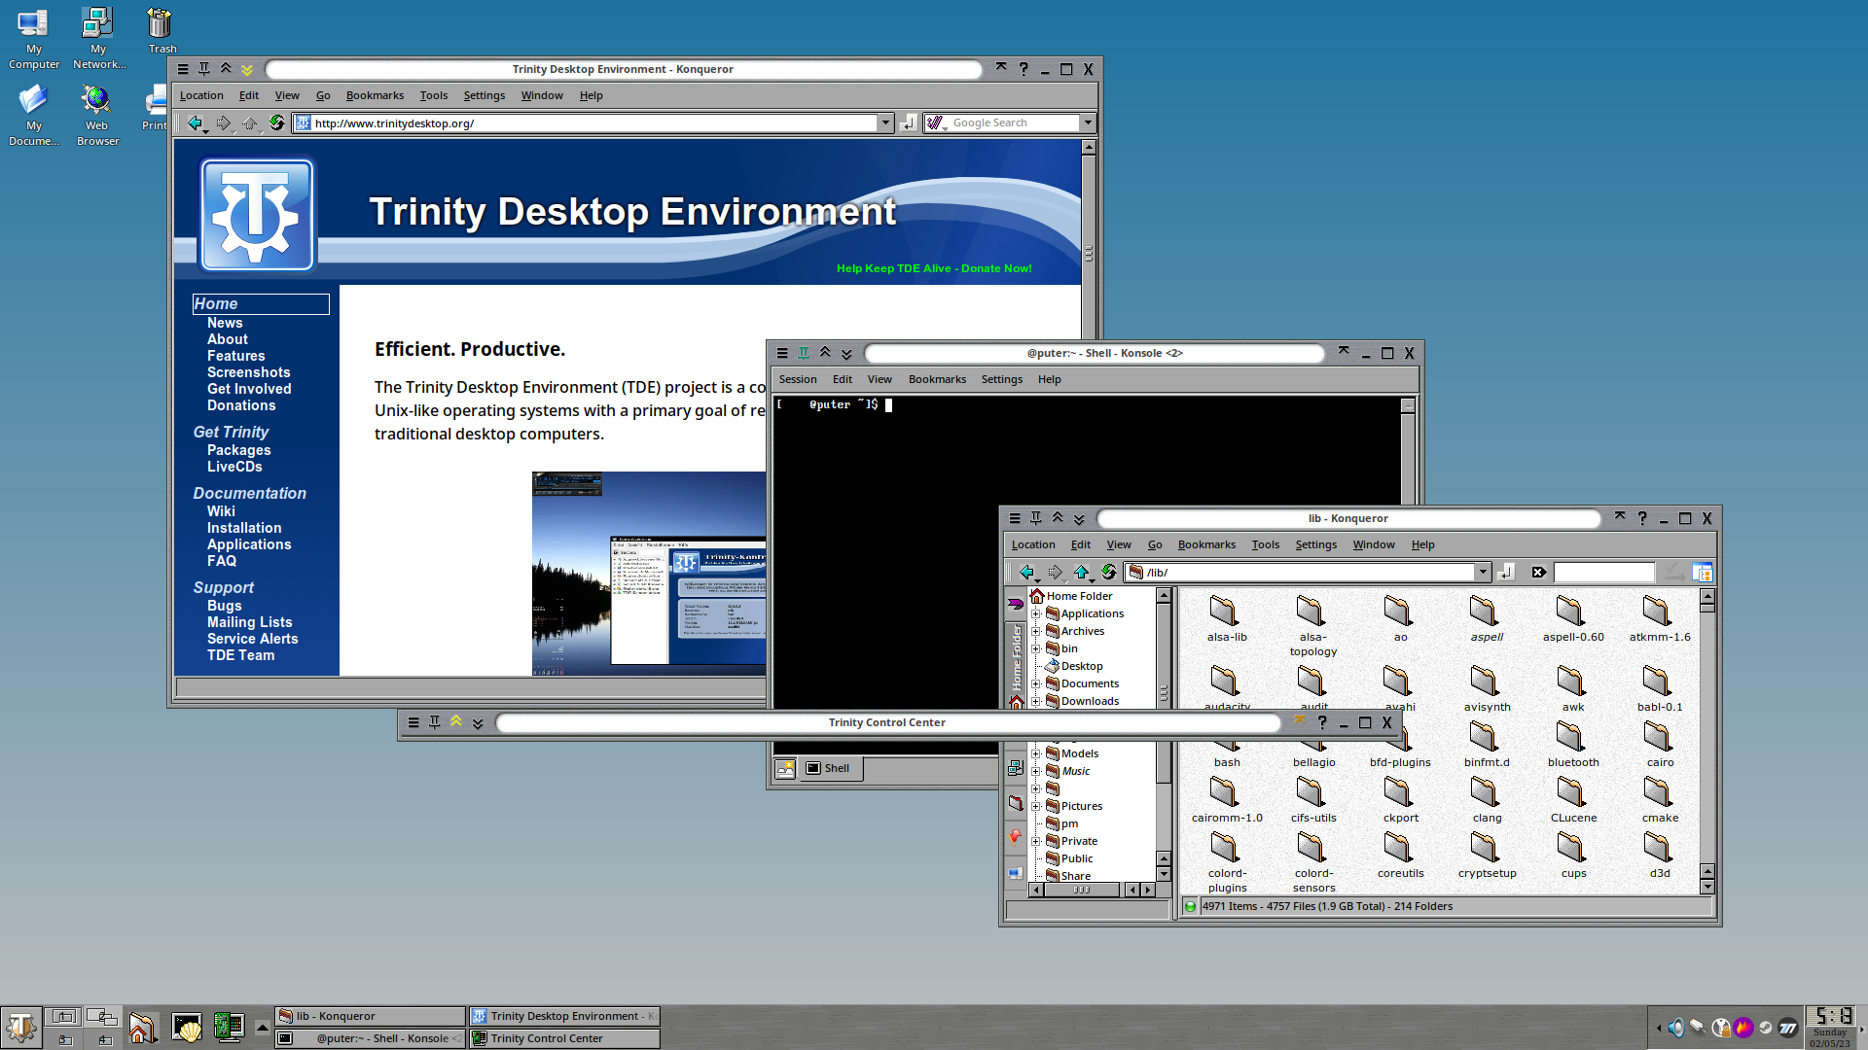Click the up-directory arrow in lib Konqueror
This screenshot has width=1868, height=1050.
click(1081, 572)
